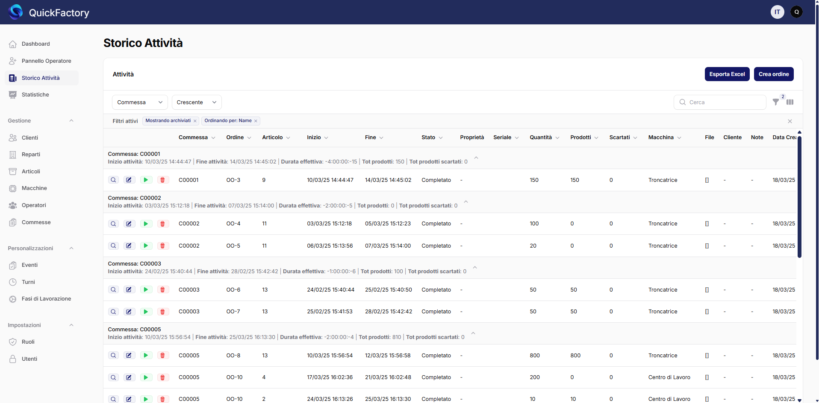Viewport: 819px width, 403px height.
Task: Click the QuickFactory logo
Action: pyautogui.click(x=16, y=12)
